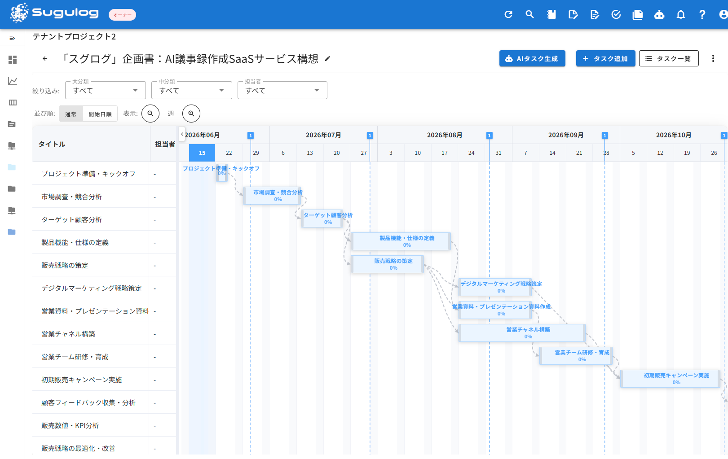Image resolution: width=728 pixels, height=459 pixels.
Task: Open the 大分類 filter dropdown
Action: point(106,90)
